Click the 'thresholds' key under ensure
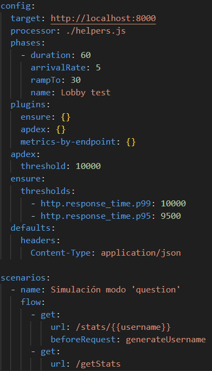 point(46,191)
